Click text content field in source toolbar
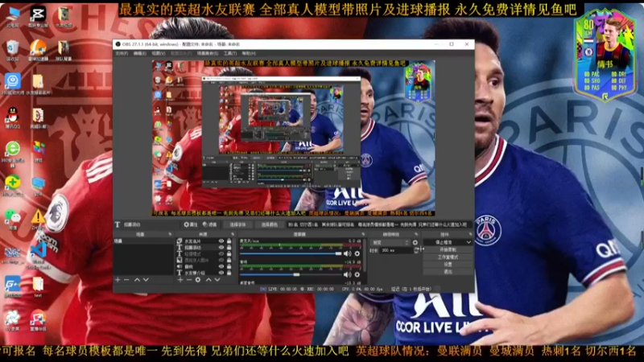 378,224
